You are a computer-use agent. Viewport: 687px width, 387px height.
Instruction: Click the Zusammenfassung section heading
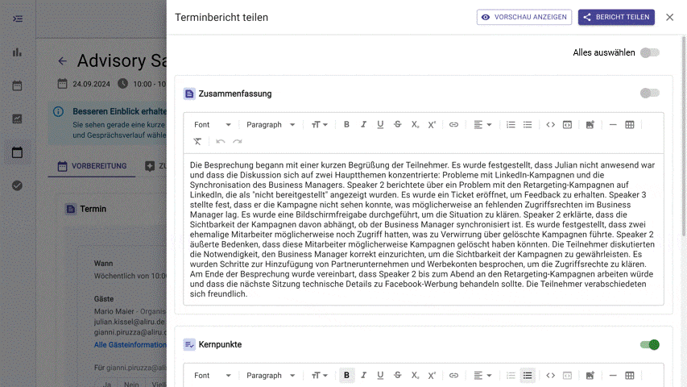click(235, 94)
